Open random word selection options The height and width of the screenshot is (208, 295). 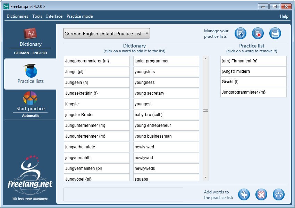[278, 194]
